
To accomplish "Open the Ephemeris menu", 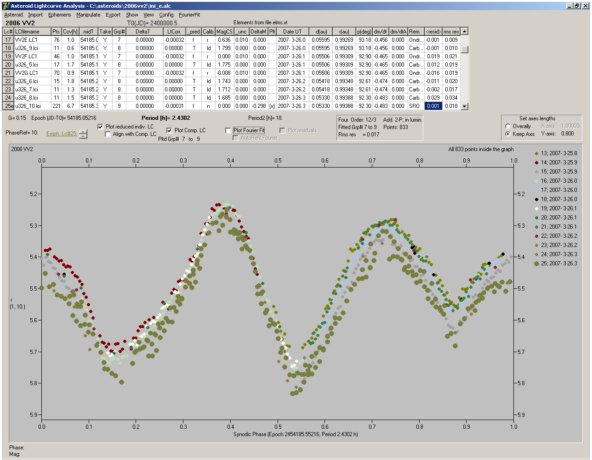I will (x=60, y=15).
